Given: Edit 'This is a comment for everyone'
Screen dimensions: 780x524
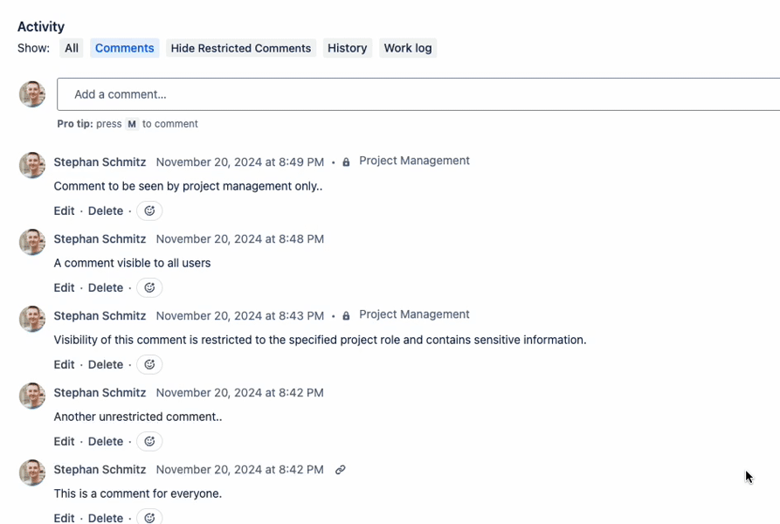Looking at the screenshot, I should click(x=64, y=517).
